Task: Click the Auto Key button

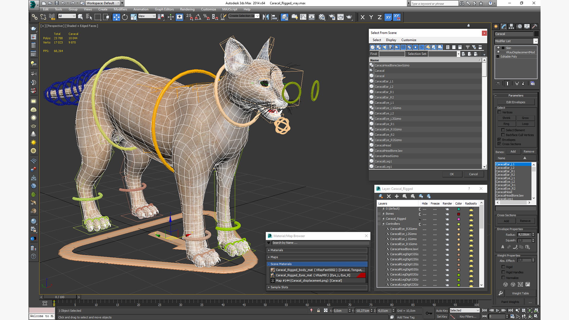Action: pyautogui.click(x=442, y=311)
